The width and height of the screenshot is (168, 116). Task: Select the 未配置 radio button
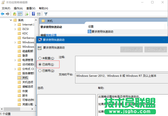(x=40, y=58)
